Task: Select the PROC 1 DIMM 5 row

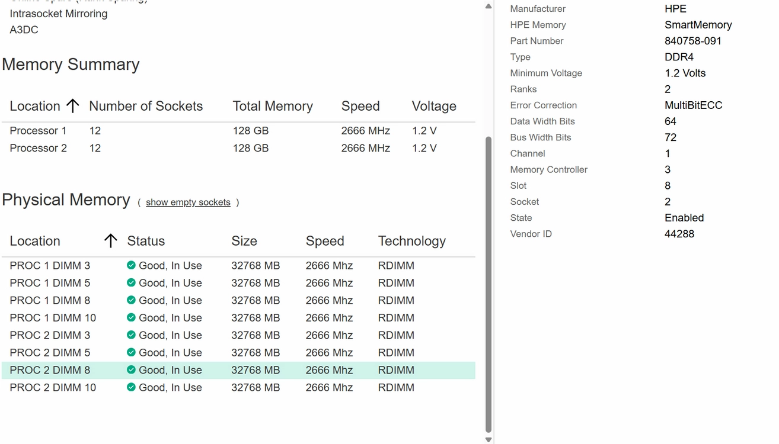Action: (238, 283)
